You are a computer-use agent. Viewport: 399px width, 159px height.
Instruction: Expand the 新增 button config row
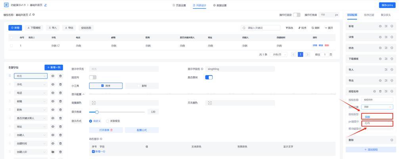coord(391,26)
